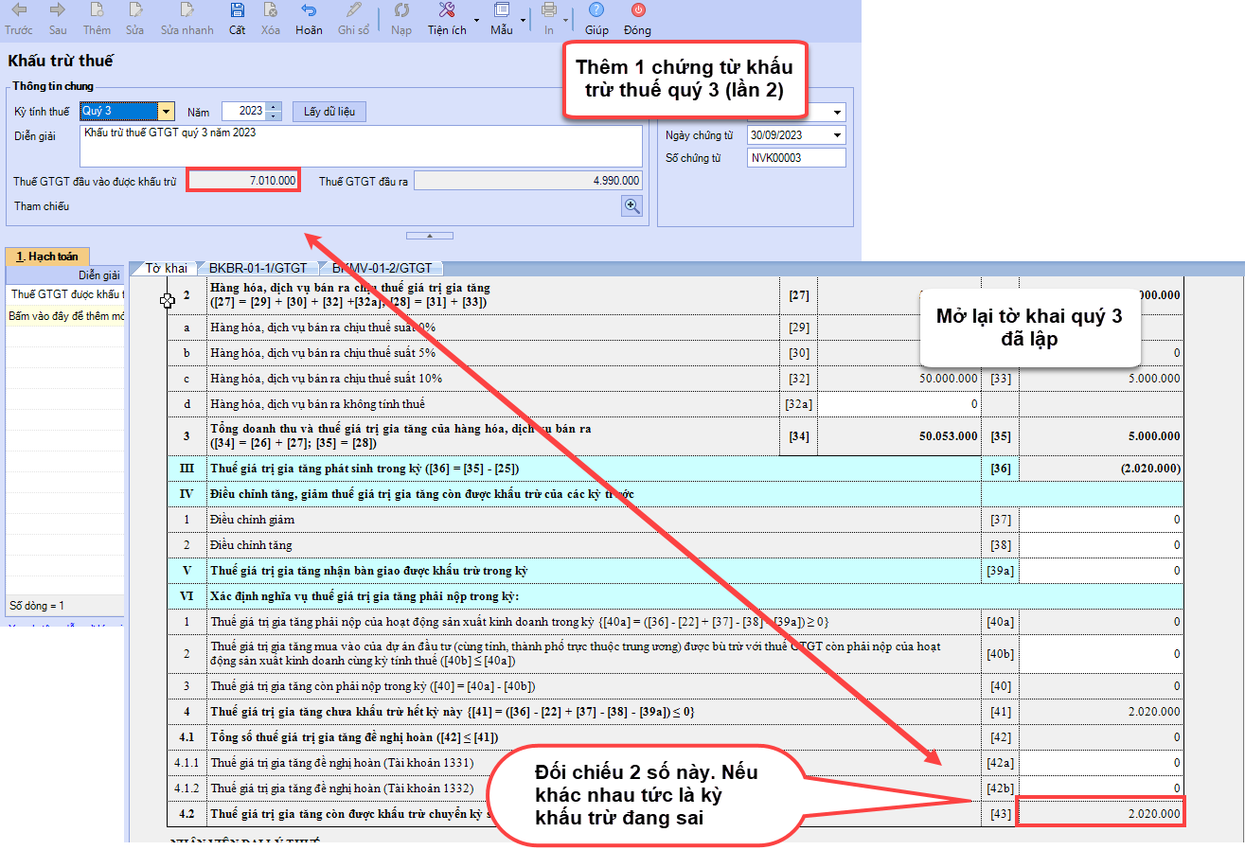Click the In print icon
The width and height of the screenshot is (1245, 850).
(x=549, y=11)
